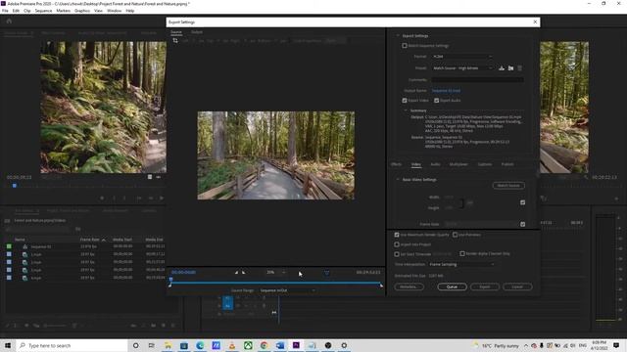The width and height of the screenshot is (627, 352).
Task: Uncheck the Export Video checkbox
Action: 405,100
